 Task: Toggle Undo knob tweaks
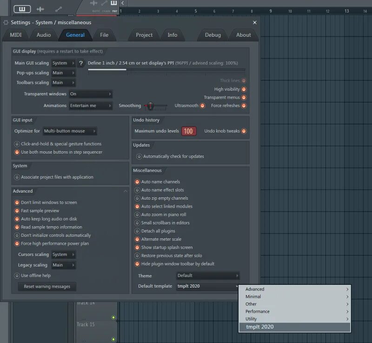[x=244, y=131]
